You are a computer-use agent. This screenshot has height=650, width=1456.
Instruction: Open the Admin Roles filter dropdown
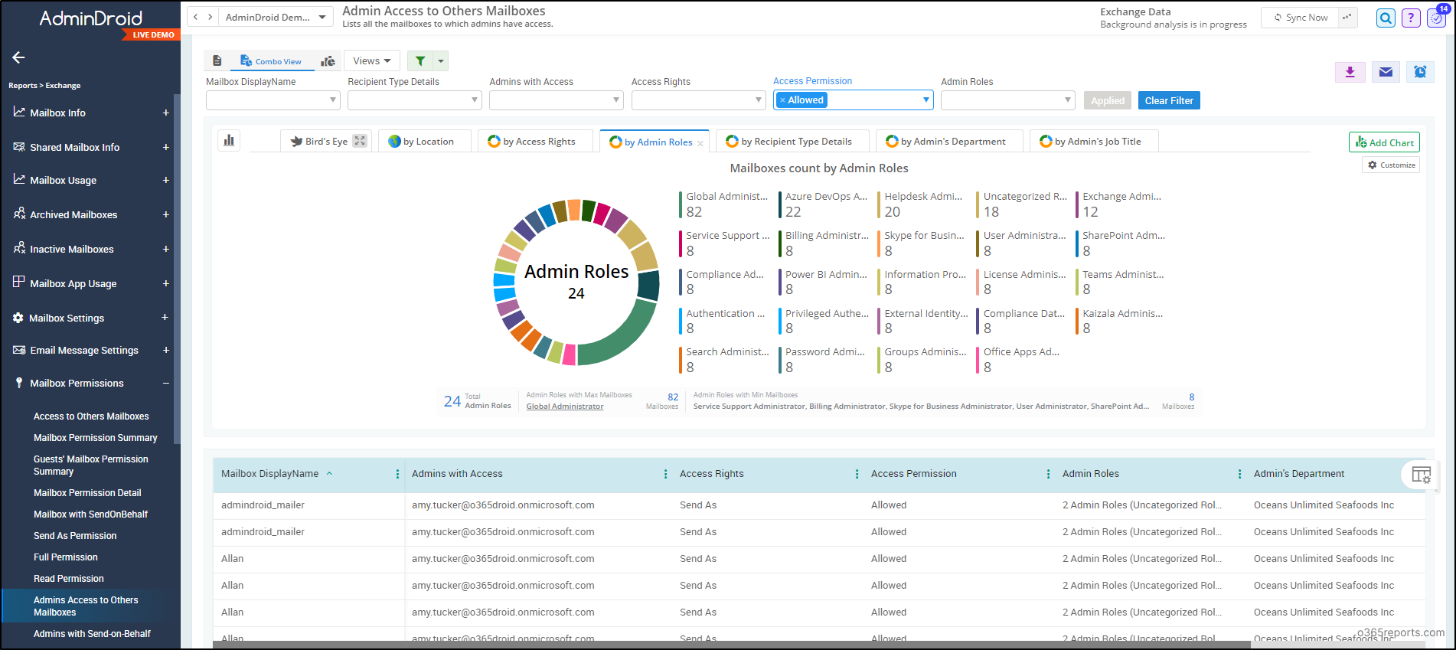pyautogui.click(x=1007, y=100)
